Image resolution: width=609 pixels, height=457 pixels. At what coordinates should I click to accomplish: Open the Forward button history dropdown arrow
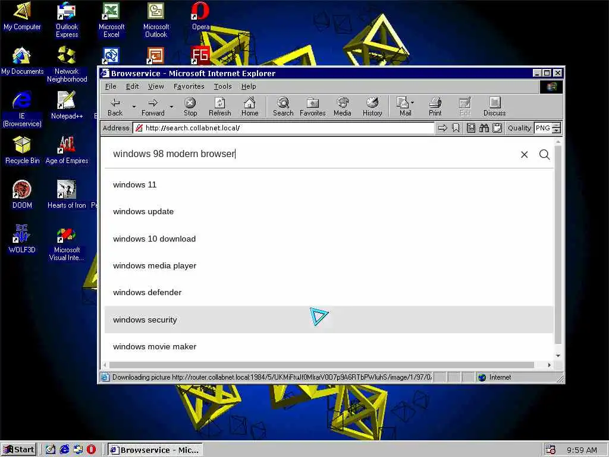(171, 107)
